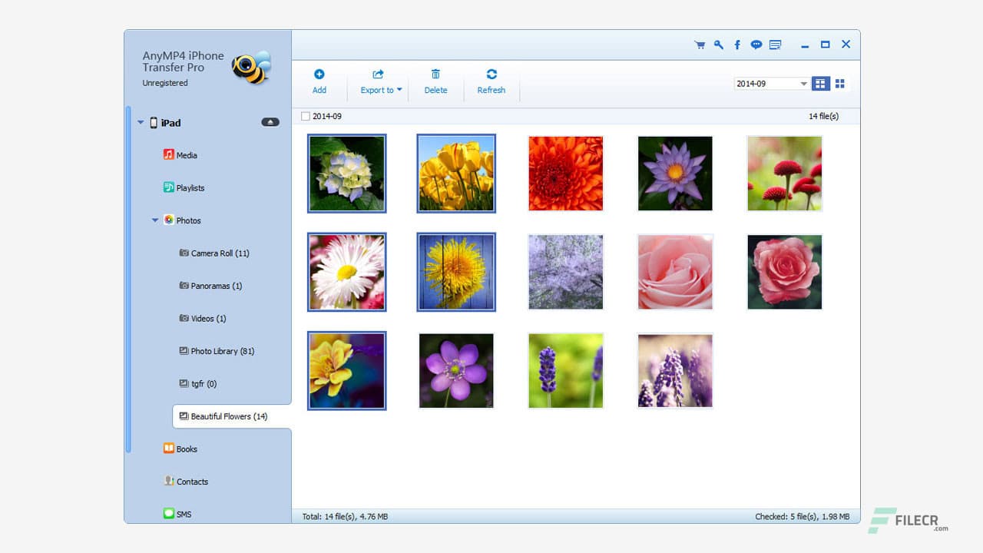
Task: Open the Photo Library album
Action: 223,351
